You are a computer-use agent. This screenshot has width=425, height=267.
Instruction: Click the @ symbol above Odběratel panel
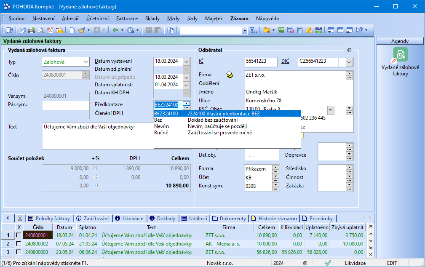point(349,50)
